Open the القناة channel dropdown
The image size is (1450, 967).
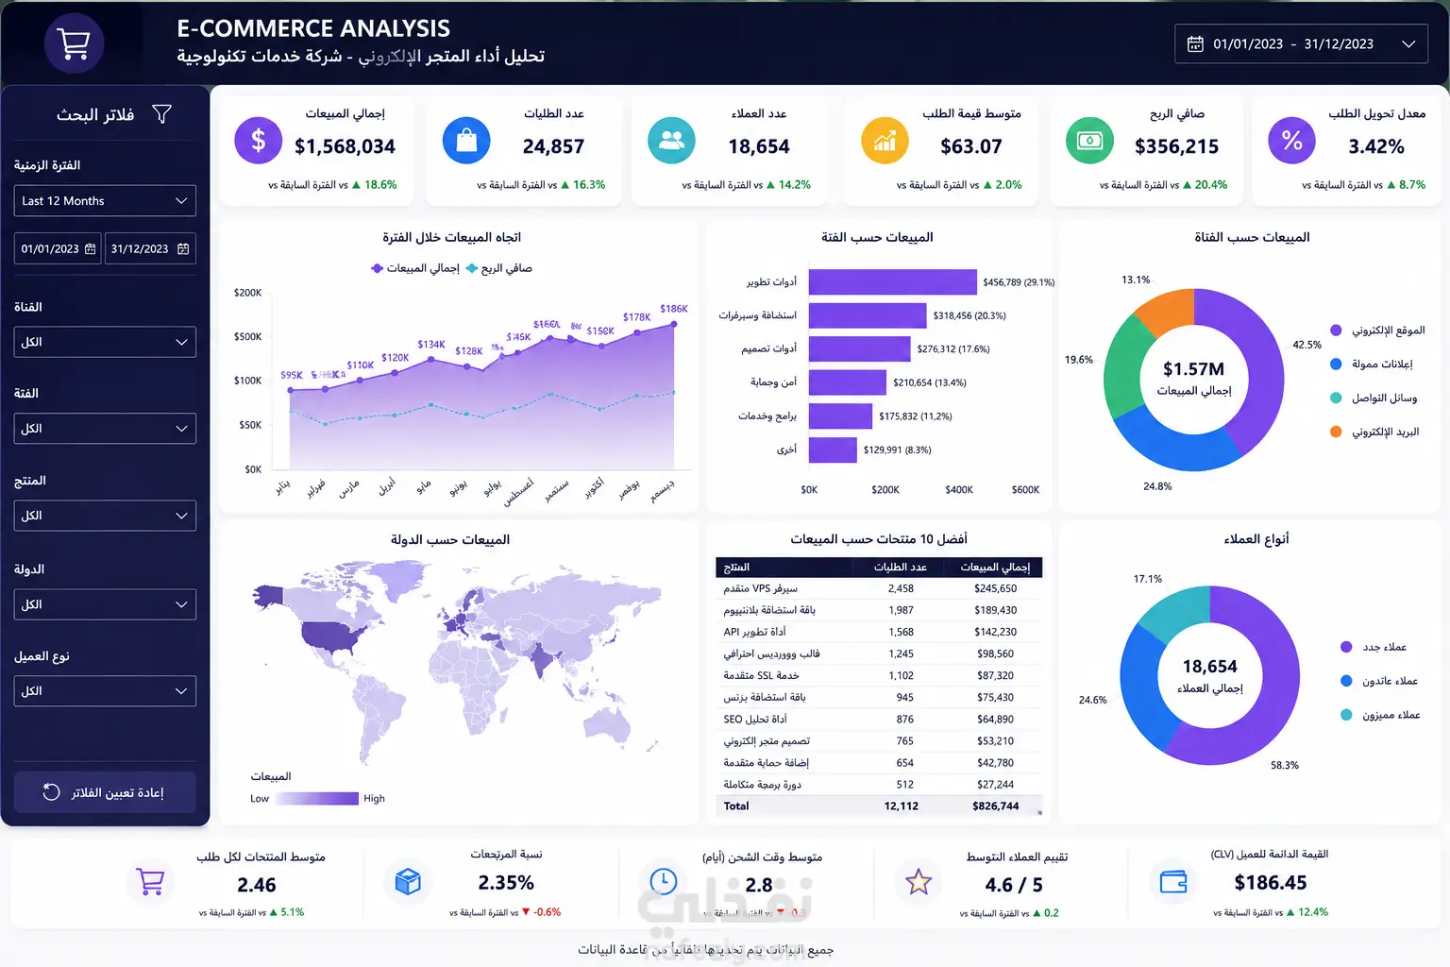pyautogui.click(x=105, y=342)
